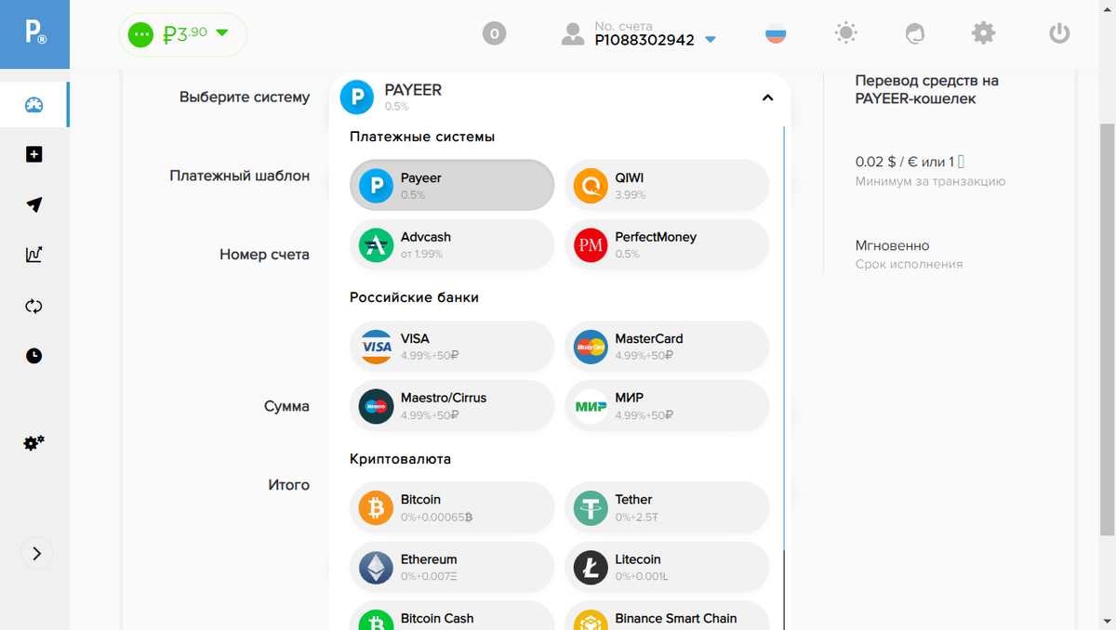Click 'Номер счета' form label
1116x630 pixels.
point(265,254)
